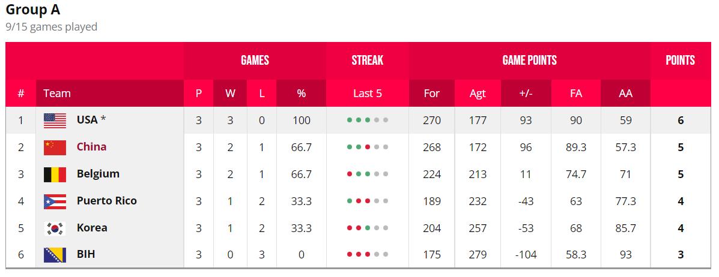Viewport: 719px width, 277px height.
Task: Click the Team column header
Action: click(x=57, y=94)
